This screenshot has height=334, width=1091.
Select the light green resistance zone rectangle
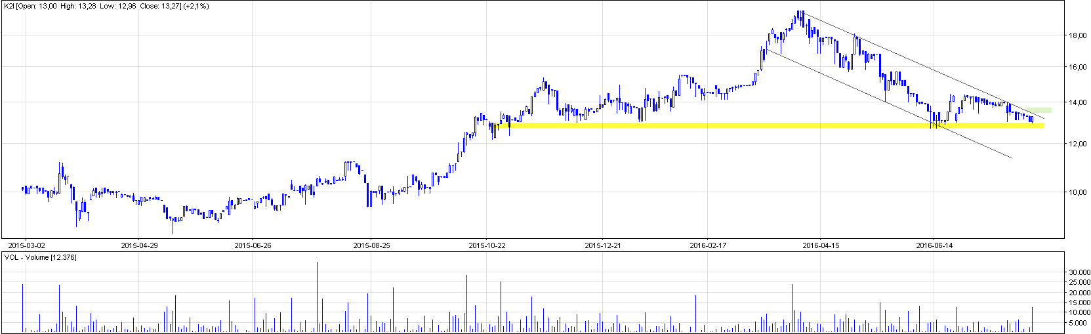pos(1039,110)
